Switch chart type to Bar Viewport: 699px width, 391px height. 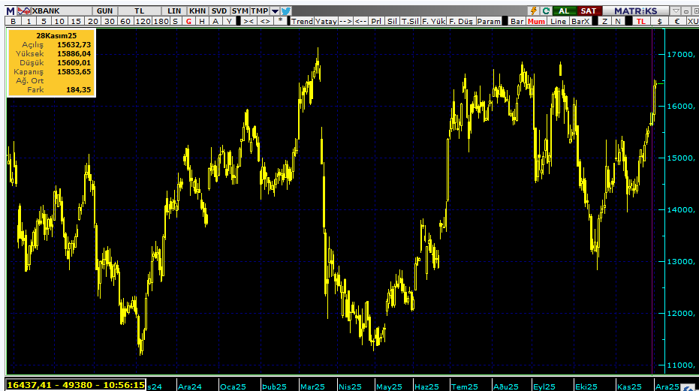[x=517, y=22]
